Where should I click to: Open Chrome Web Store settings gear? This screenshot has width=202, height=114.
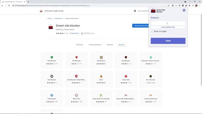click(x=135, y=11)
